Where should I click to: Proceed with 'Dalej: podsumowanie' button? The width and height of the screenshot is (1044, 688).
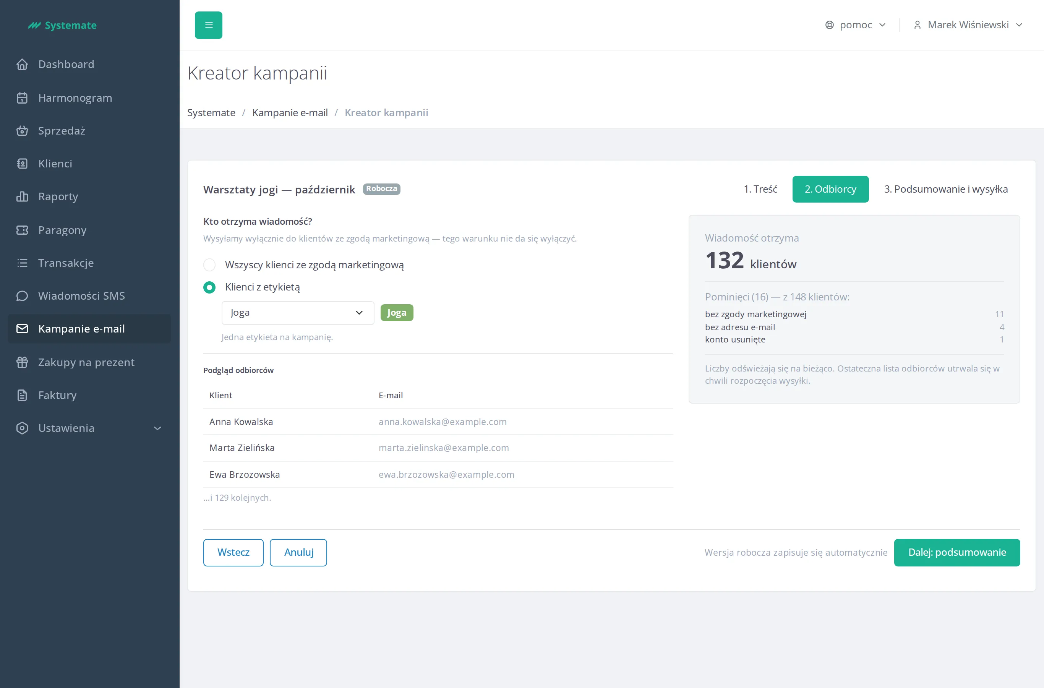pos(957,552)
